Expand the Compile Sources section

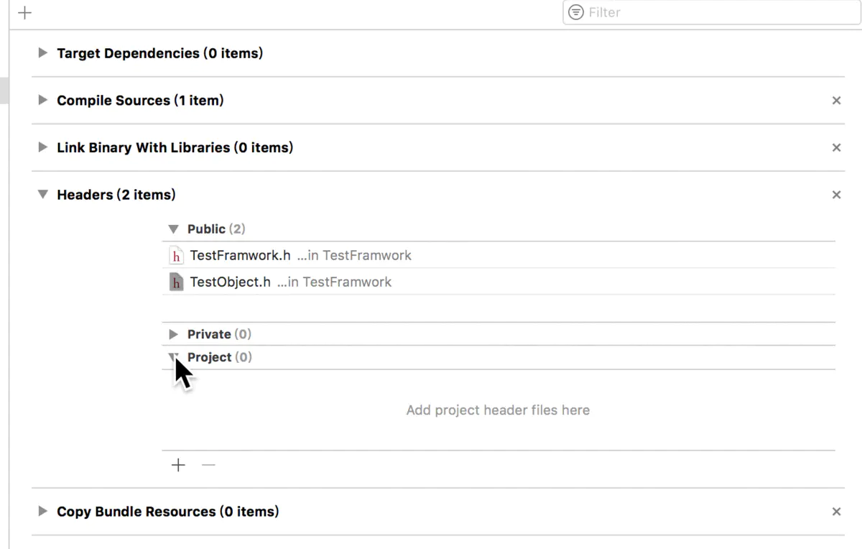[x=43, y=101]
